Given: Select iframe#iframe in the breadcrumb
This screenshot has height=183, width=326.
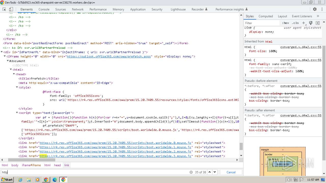Looking at the screenshot, I should 31,165.
